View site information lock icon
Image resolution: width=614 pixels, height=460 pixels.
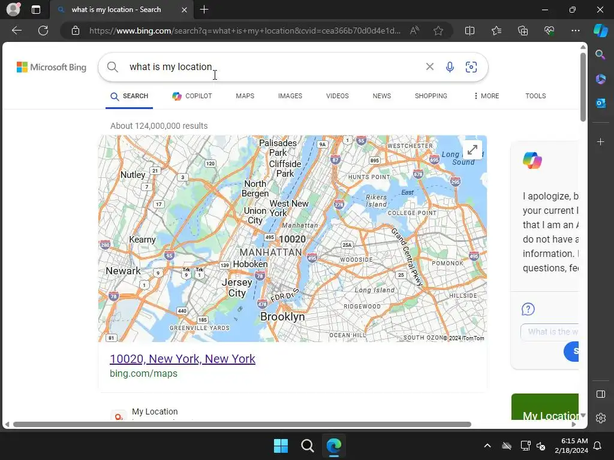click(76, 31)
